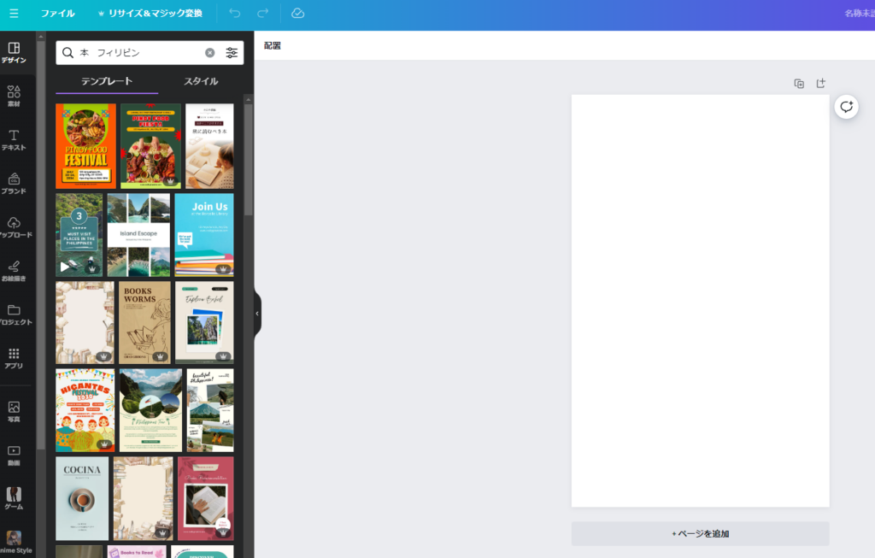This screenshot has height=558, width=875.
Task: Switch to the スタイル tab
Action: click(201, 81)
